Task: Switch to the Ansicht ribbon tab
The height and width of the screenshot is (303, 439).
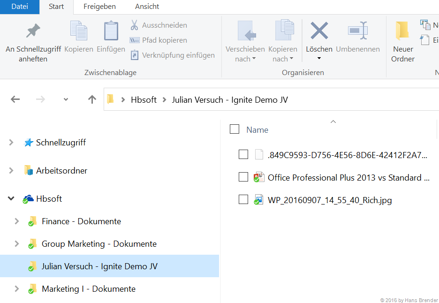Action: coord(147,7)
